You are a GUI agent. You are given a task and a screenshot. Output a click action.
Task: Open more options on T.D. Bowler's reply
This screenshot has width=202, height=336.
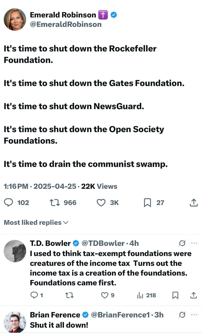tap(194, 243)
